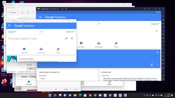The image size is (175, 98).
Task: Open Fotocamera in small Traduttore window
Action: (24, 50)
